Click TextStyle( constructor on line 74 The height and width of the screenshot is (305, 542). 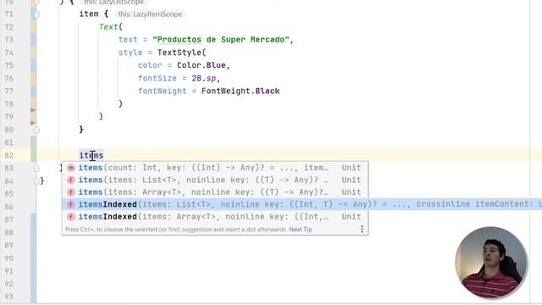tap(181, 53)
